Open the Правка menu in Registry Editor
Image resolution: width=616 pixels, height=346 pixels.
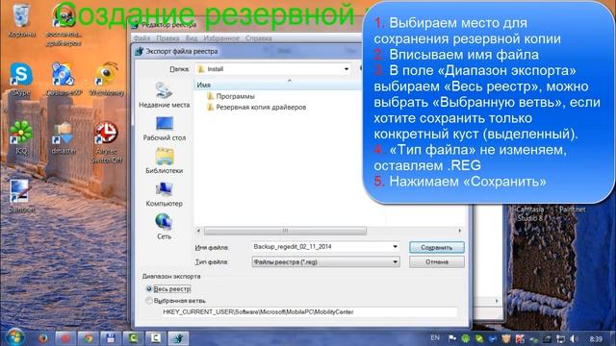(167, 38)
